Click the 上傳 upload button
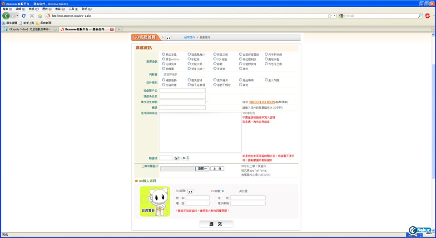The image size is (436, 238). coord(217,169)
